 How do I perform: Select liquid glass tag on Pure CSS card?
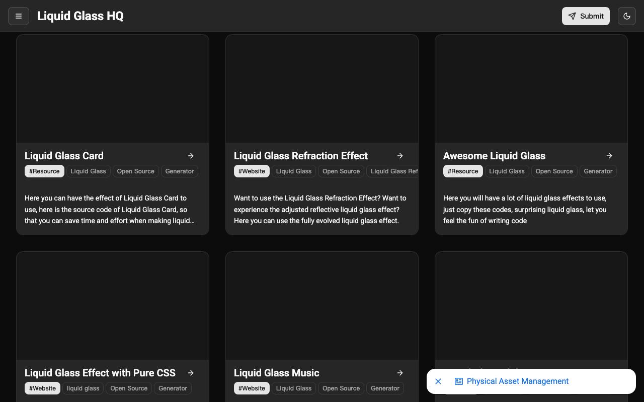pos(83,388)
